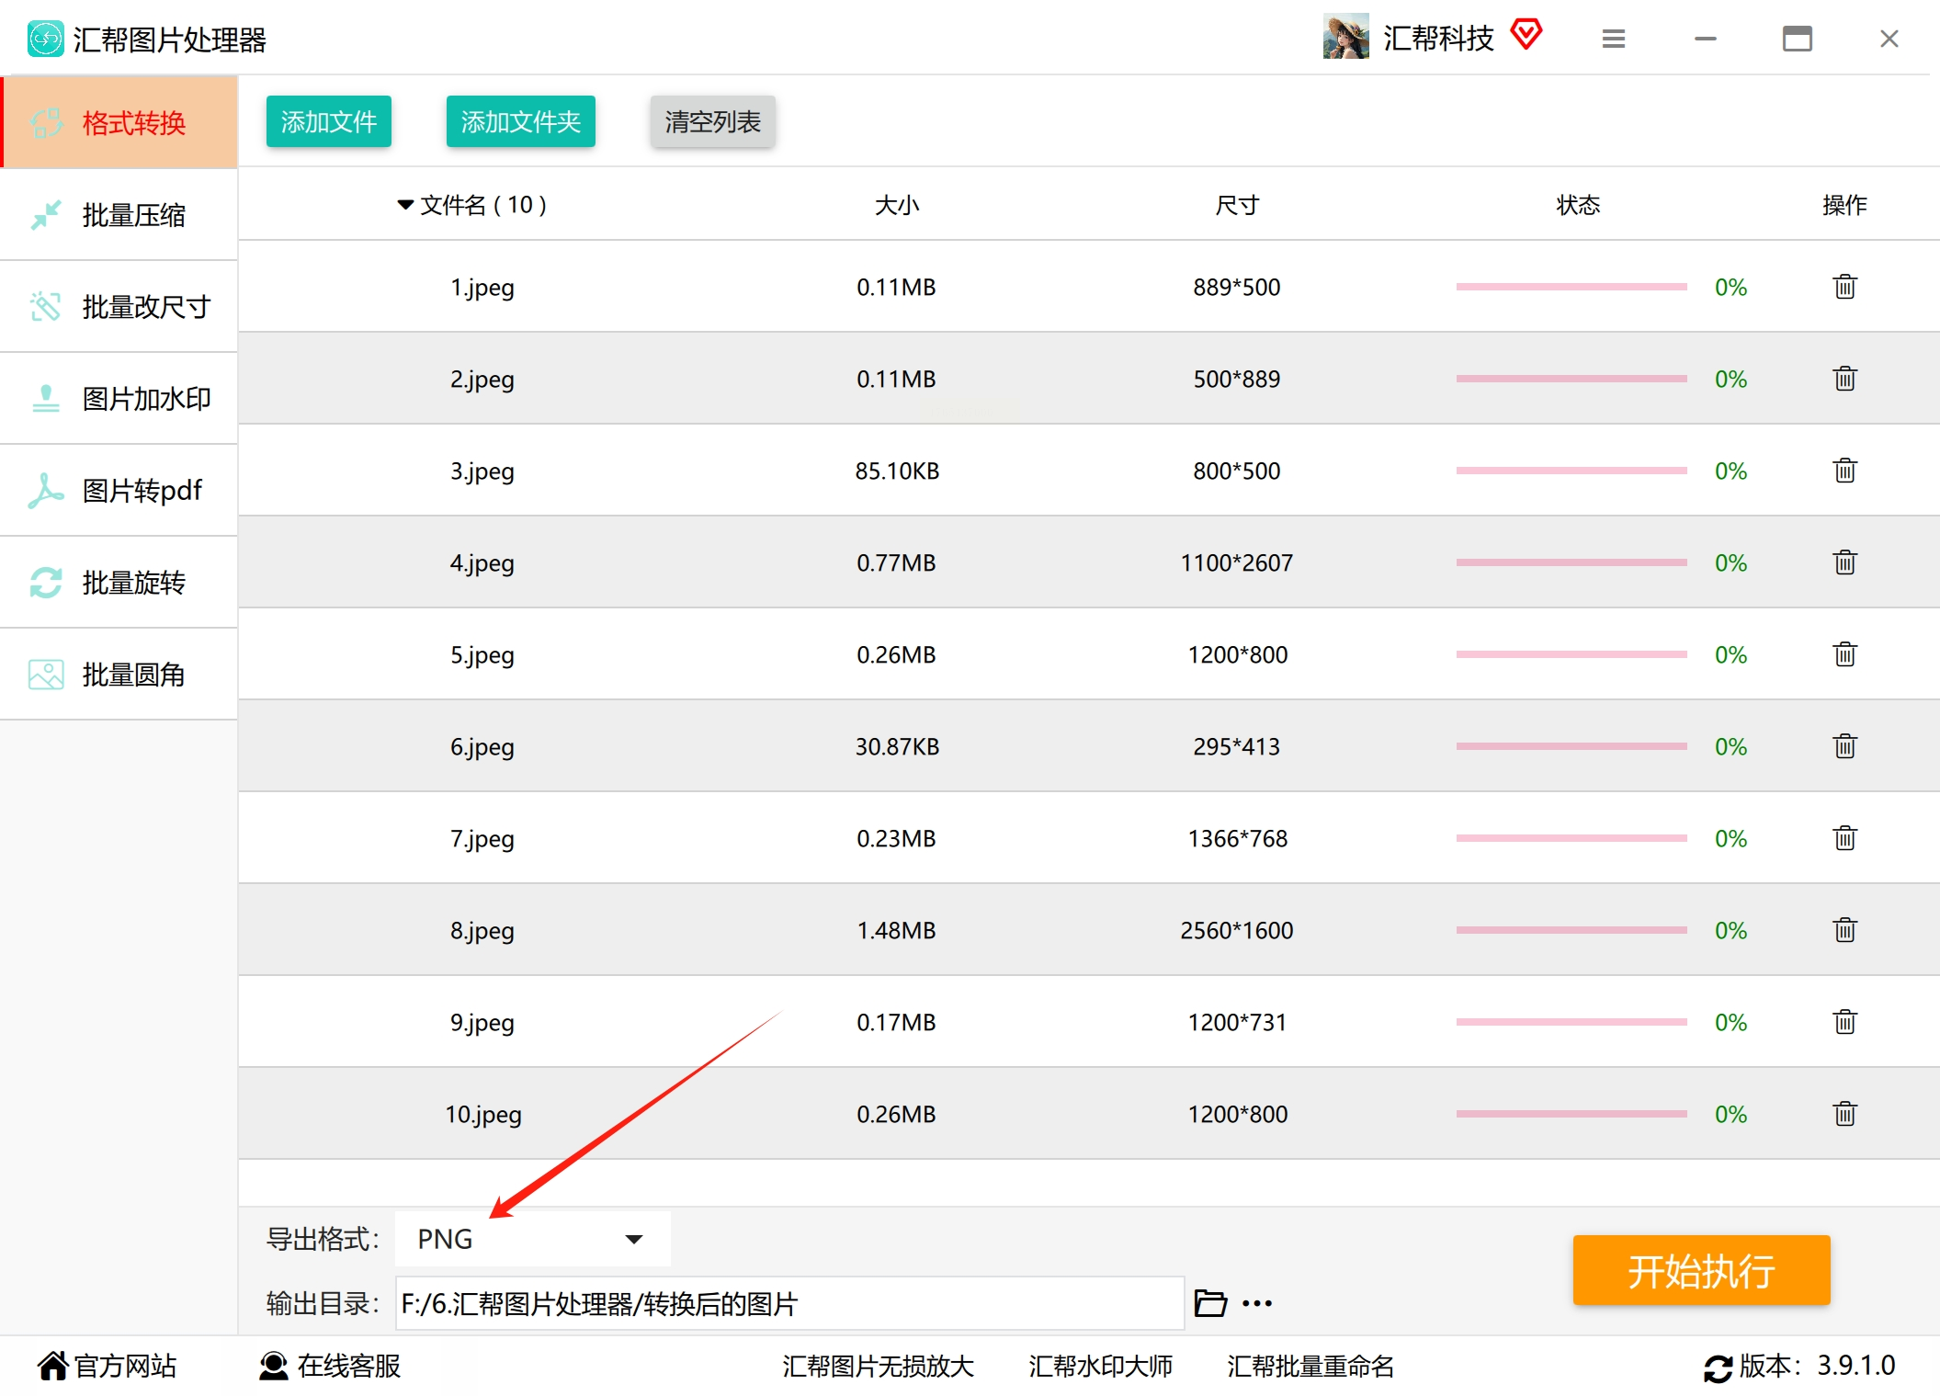This screenshot has height=1396, width=1940.
Task: Click the version refresh update icon
Action: (x=1717, y=1368)
